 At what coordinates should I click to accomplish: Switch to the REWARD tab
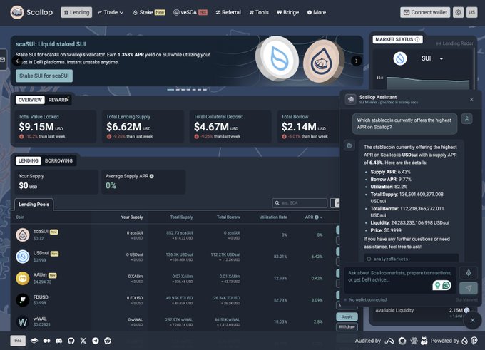[58, 100]
